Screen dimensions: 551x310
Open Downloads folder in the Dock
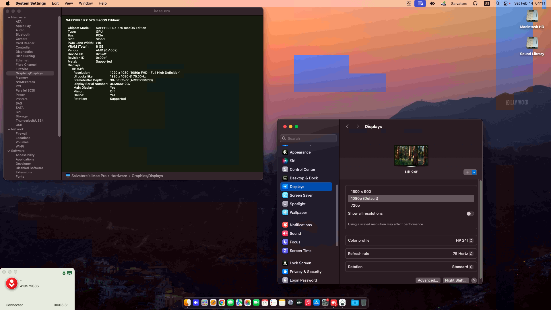(355, 303)
